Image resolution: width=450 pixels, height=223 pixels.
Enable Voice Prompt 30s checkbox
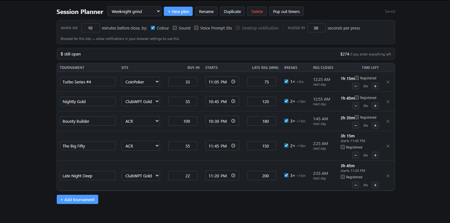coord(196,28)
